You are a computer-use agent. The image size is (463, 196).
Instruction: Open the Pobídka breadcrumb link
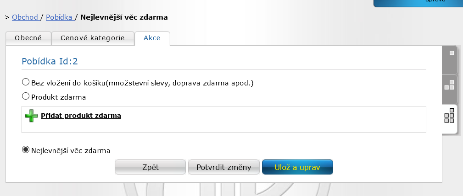coord(60,17)
